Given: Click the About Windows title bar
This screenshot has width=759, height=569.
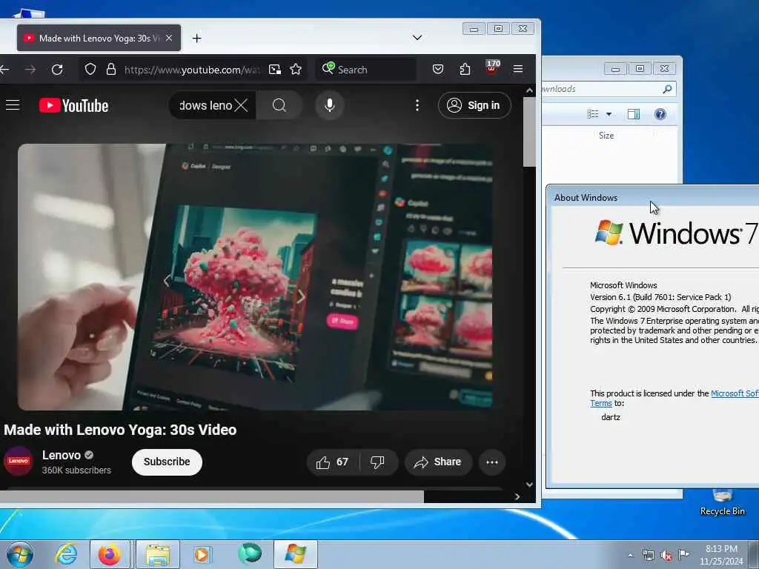Looking at the screenshot, I should point(654,197).
